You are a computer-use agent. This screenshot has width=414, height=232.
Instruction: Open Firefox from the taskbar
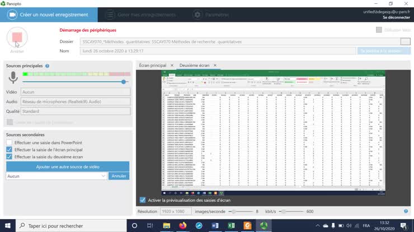click(x=182, y=226)
